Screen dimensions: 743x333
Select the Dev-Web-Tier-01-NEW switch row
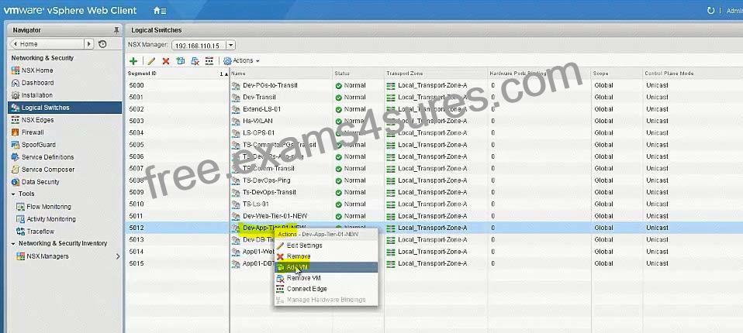[x=434, y=216]
